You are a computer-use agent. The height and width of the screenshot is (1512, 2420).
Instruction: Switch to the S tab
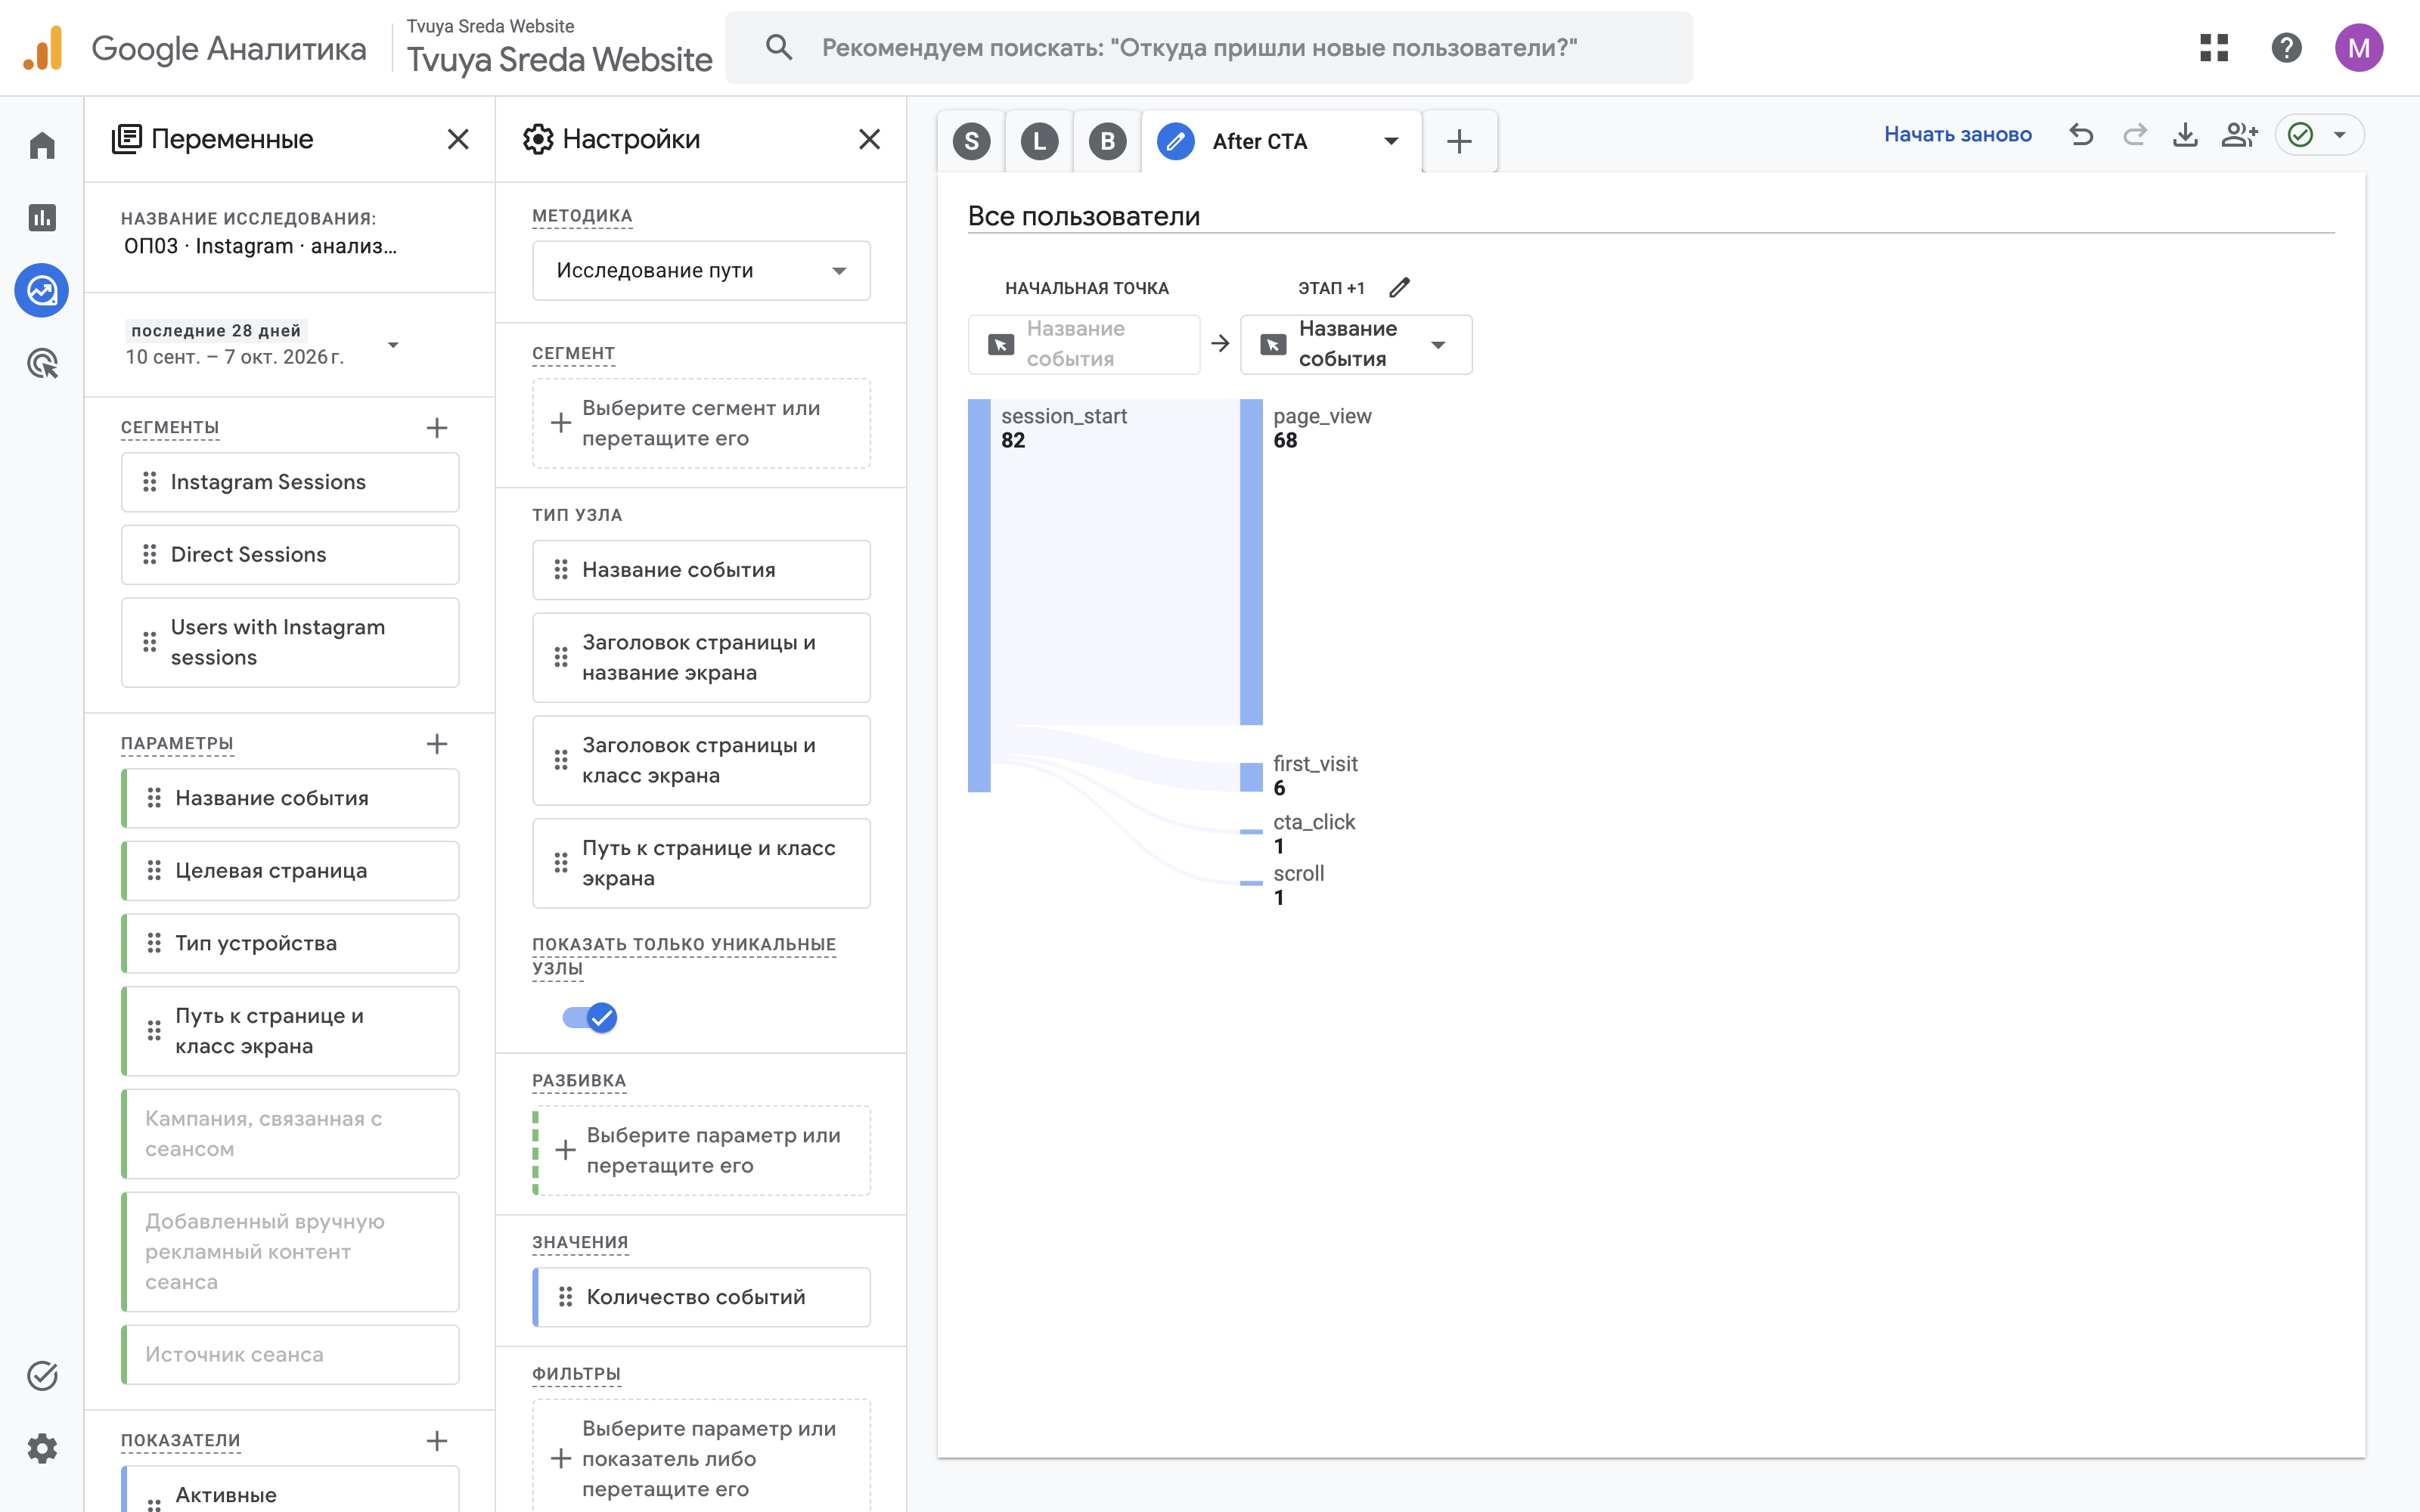coord(971,141)
